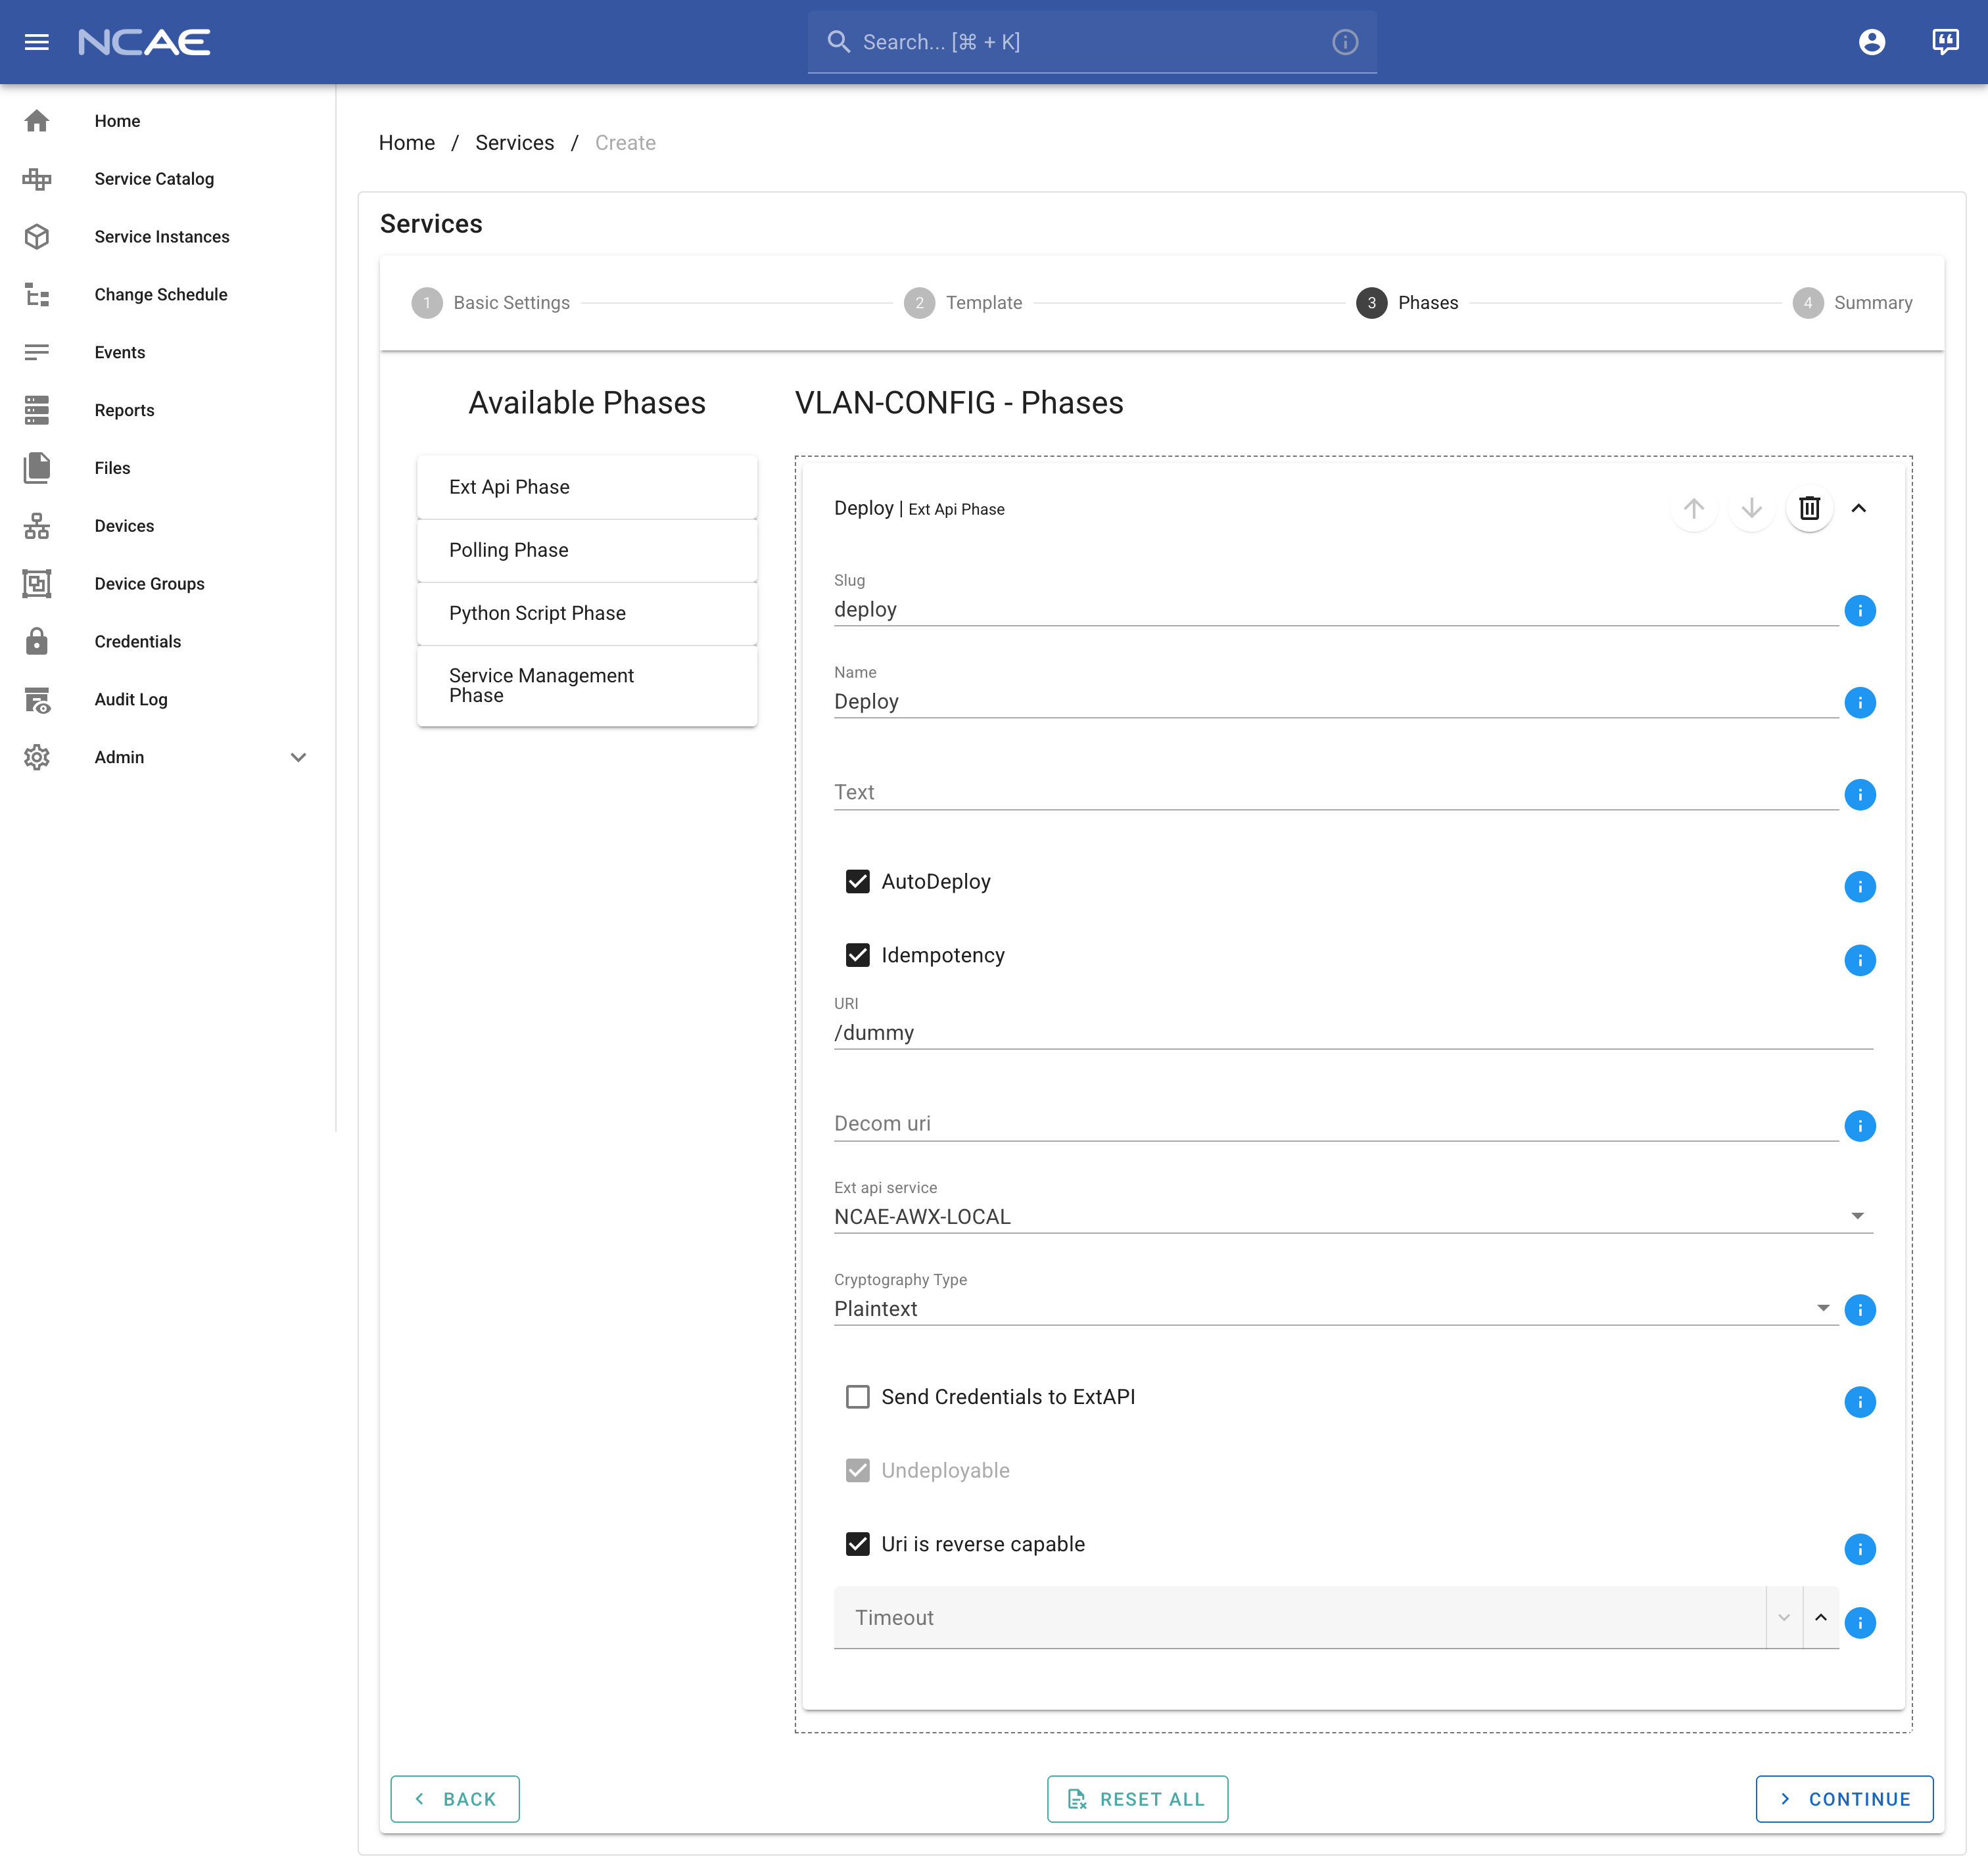
Task: Show info for Idempotency option
Action: [1860, 961]
